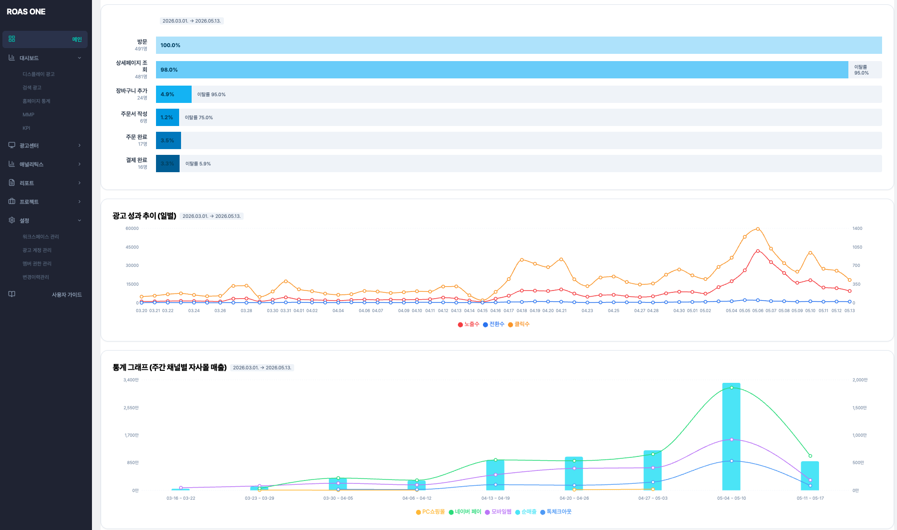Expand the 리포트 menu chevron
897x530 pixels.
coord(79,183)
